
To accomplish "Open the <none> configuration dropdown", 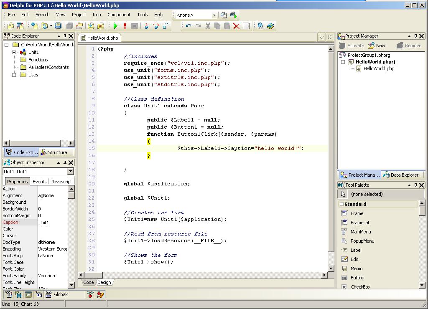I will [x=214, y=15].
